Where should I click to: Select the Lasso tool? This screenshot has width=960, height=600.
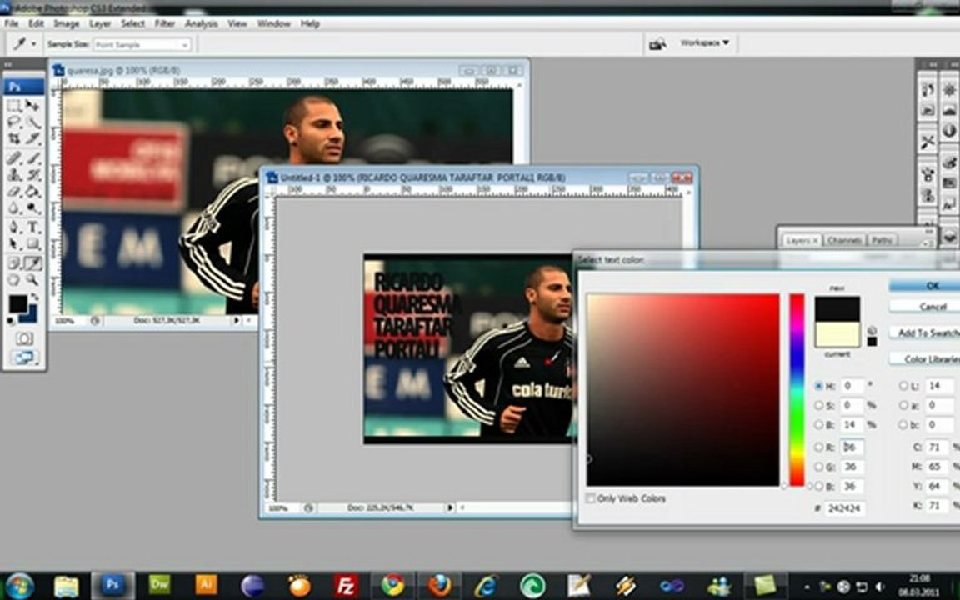pos(14,122)
